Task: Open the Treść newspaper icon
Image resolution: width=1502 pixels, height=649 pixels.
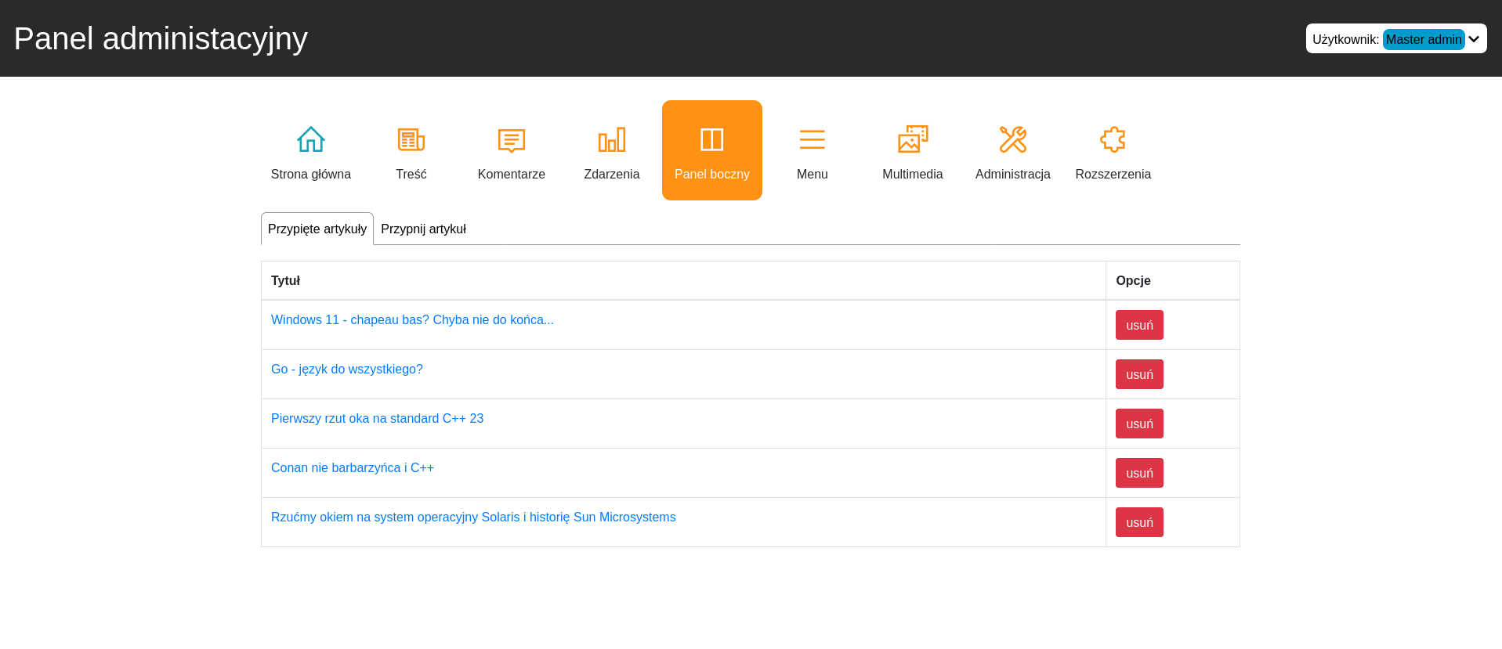Action: [411, 139]
